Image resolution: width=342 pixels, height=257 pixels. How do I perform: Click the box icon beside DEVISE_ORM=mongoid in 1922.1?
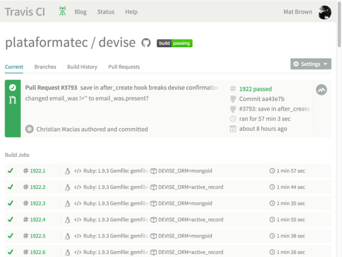[154, 171]
